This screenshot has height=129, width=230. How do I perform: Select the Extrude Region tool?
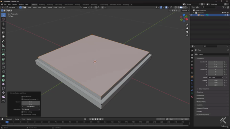click(3, 55)
